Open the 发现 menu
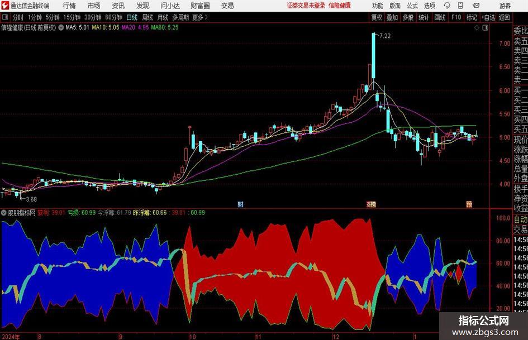 coord(143,6)
